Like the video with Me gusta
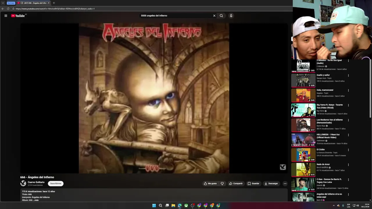The width and height of the screenshot is (372, 209). [210, 183]
